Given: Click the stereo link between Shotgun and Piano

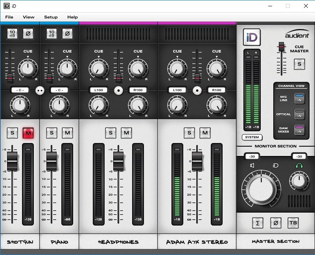Looking at the screenshot, I should pos(40,90).
